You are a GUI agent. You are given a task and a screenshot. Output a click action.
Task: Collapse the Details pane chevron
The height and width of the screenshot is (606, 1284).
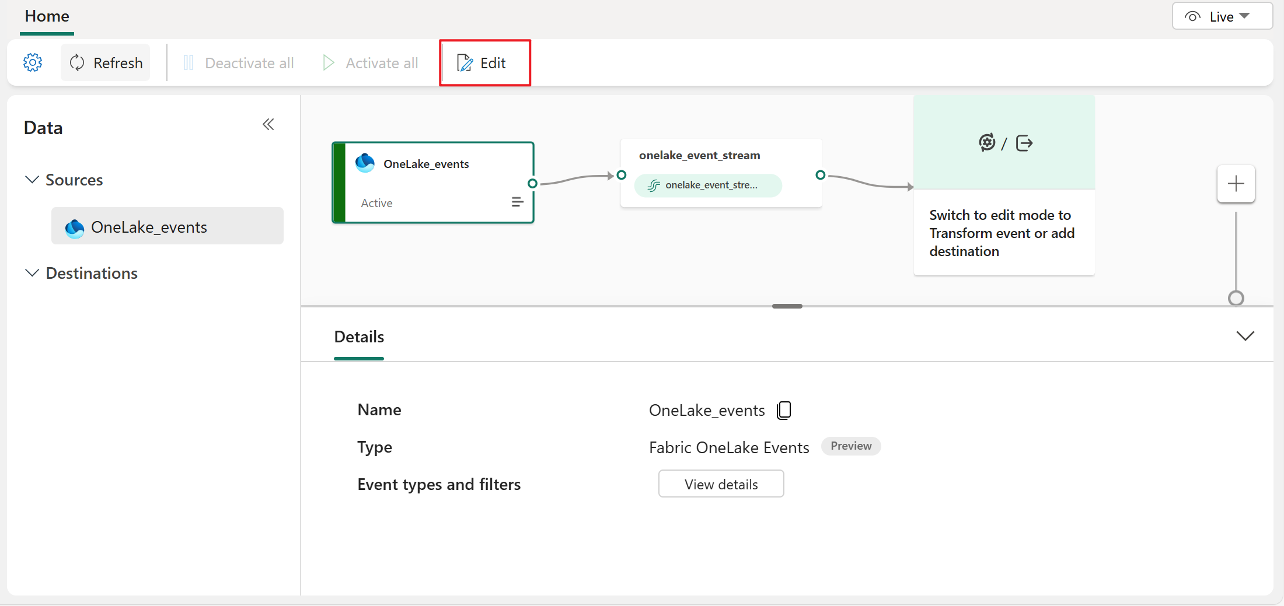click(x=1245, y=336)
